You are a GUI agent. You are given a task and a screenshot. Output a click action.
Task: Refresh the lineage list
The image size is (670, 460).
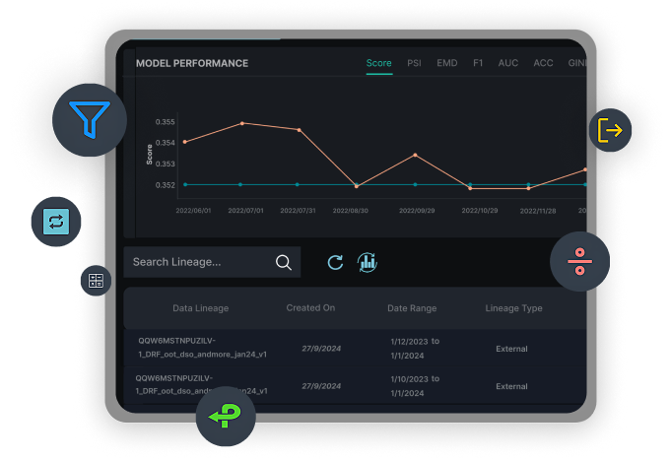tap(335, 262)
